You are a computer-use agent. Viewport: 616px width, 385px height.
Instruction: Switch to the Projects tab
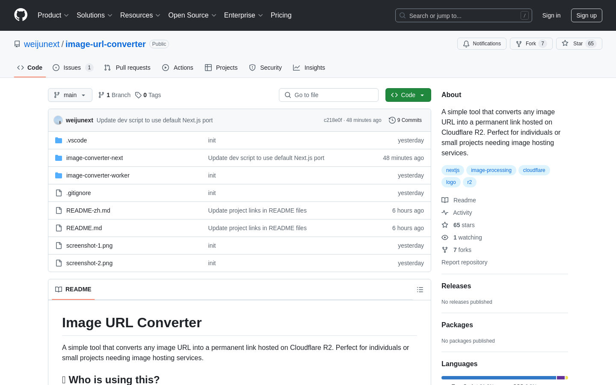[x=221, y=68]
